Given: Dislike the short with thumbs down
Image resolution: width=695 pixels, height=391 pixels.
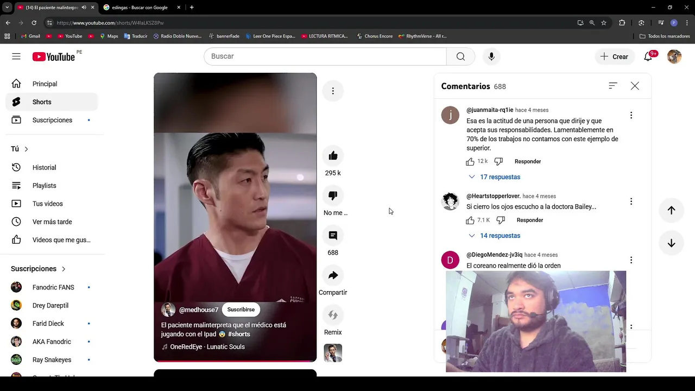Looking at the screenshot, I should click(333, 195).
